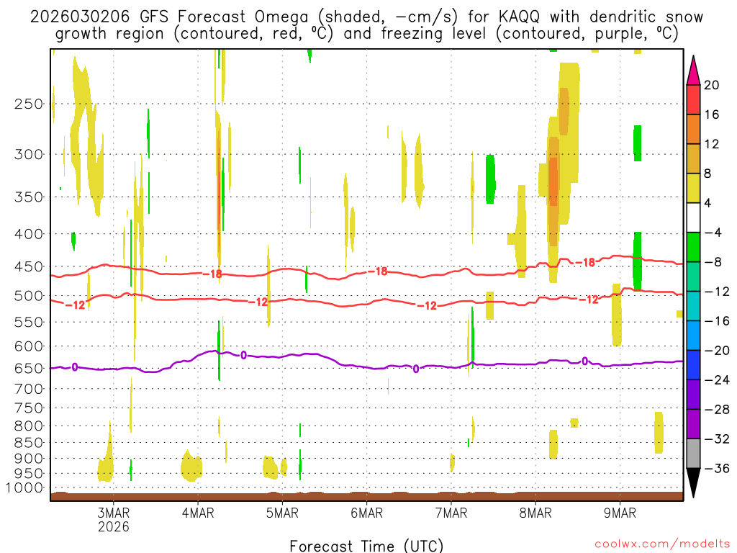Click the 8MAR time axis label
Image resolution: width=737 pixels, height=553 pixels.
coord(535,513)
